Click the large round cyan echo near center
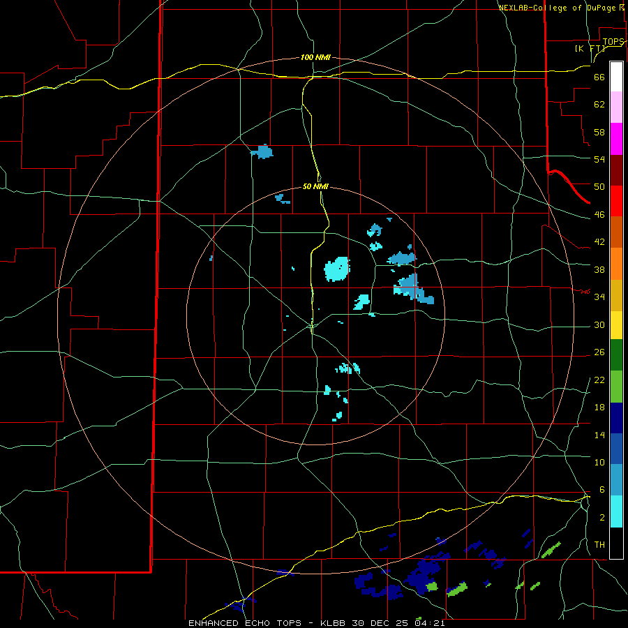 click(x=336, y=269)
